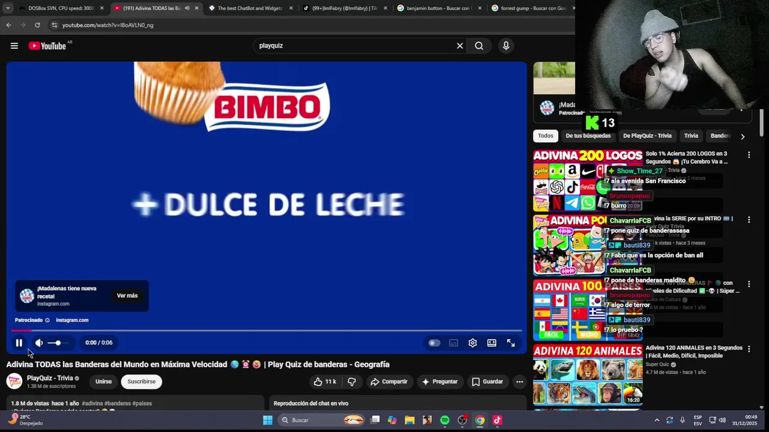Image resolution: width=769 pixels, height=432 pixels.
Task: Show more chips with the right arrow
Action: pos(743,136)
